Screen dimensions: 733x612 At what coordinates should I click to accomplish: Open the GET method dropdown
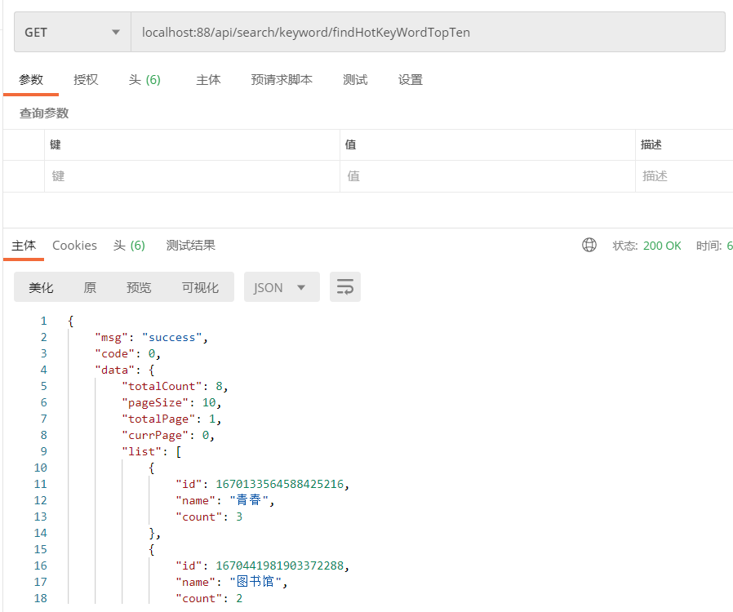tap(72, 33)
